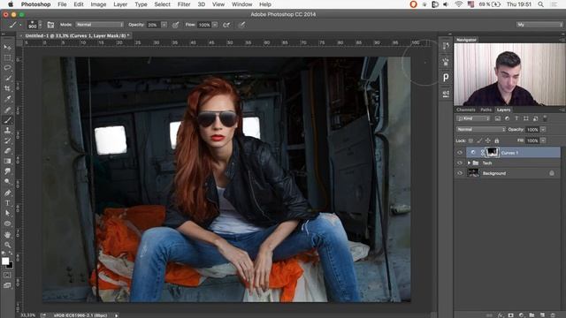Select the Ellipse shape tool
566x318 pixels.
7,223
